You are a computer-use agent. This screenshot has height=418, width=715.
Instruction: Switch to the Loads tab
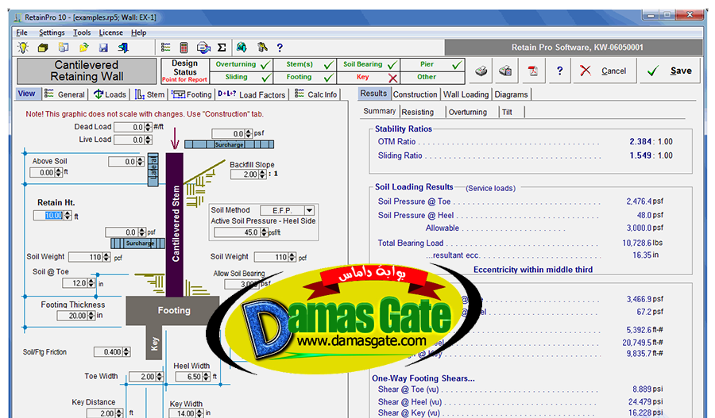(110, 94)
